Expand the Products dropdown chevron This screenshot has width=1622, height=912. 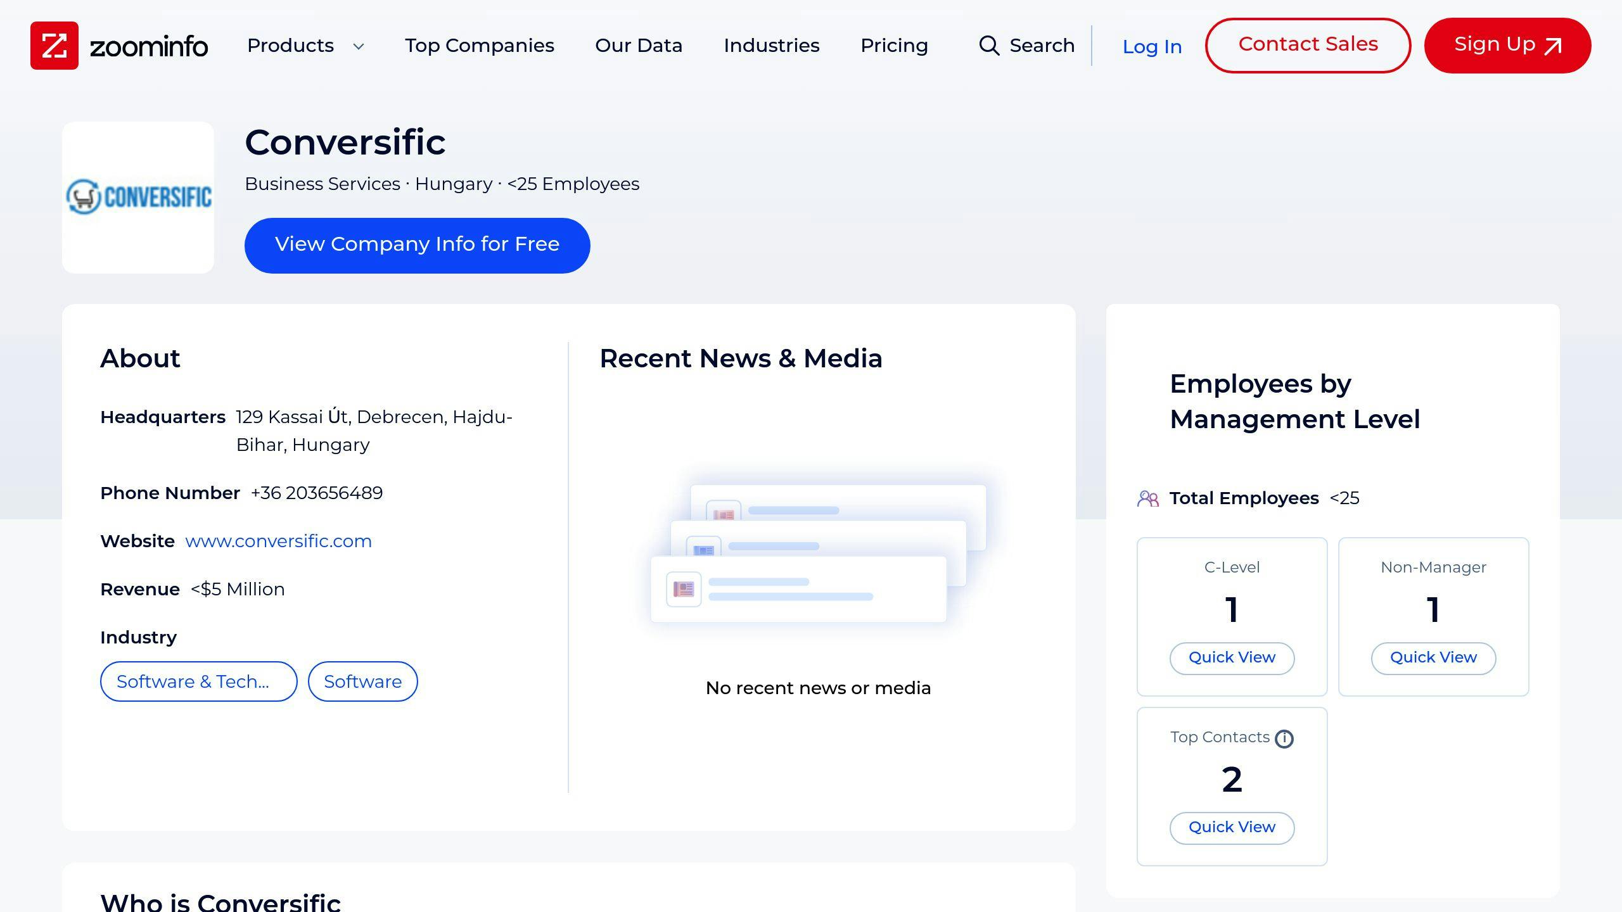pyautogui.click(x=359, y=46)
